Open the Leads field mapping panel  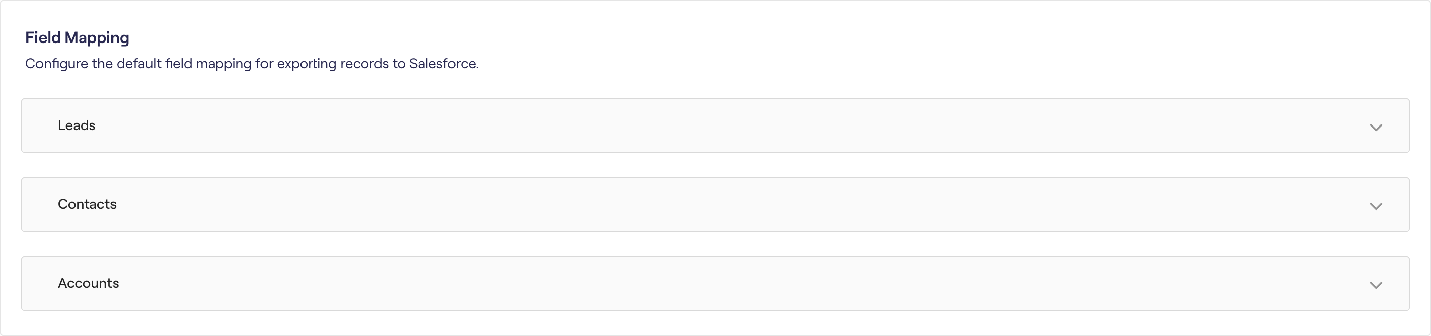point(714,125)
